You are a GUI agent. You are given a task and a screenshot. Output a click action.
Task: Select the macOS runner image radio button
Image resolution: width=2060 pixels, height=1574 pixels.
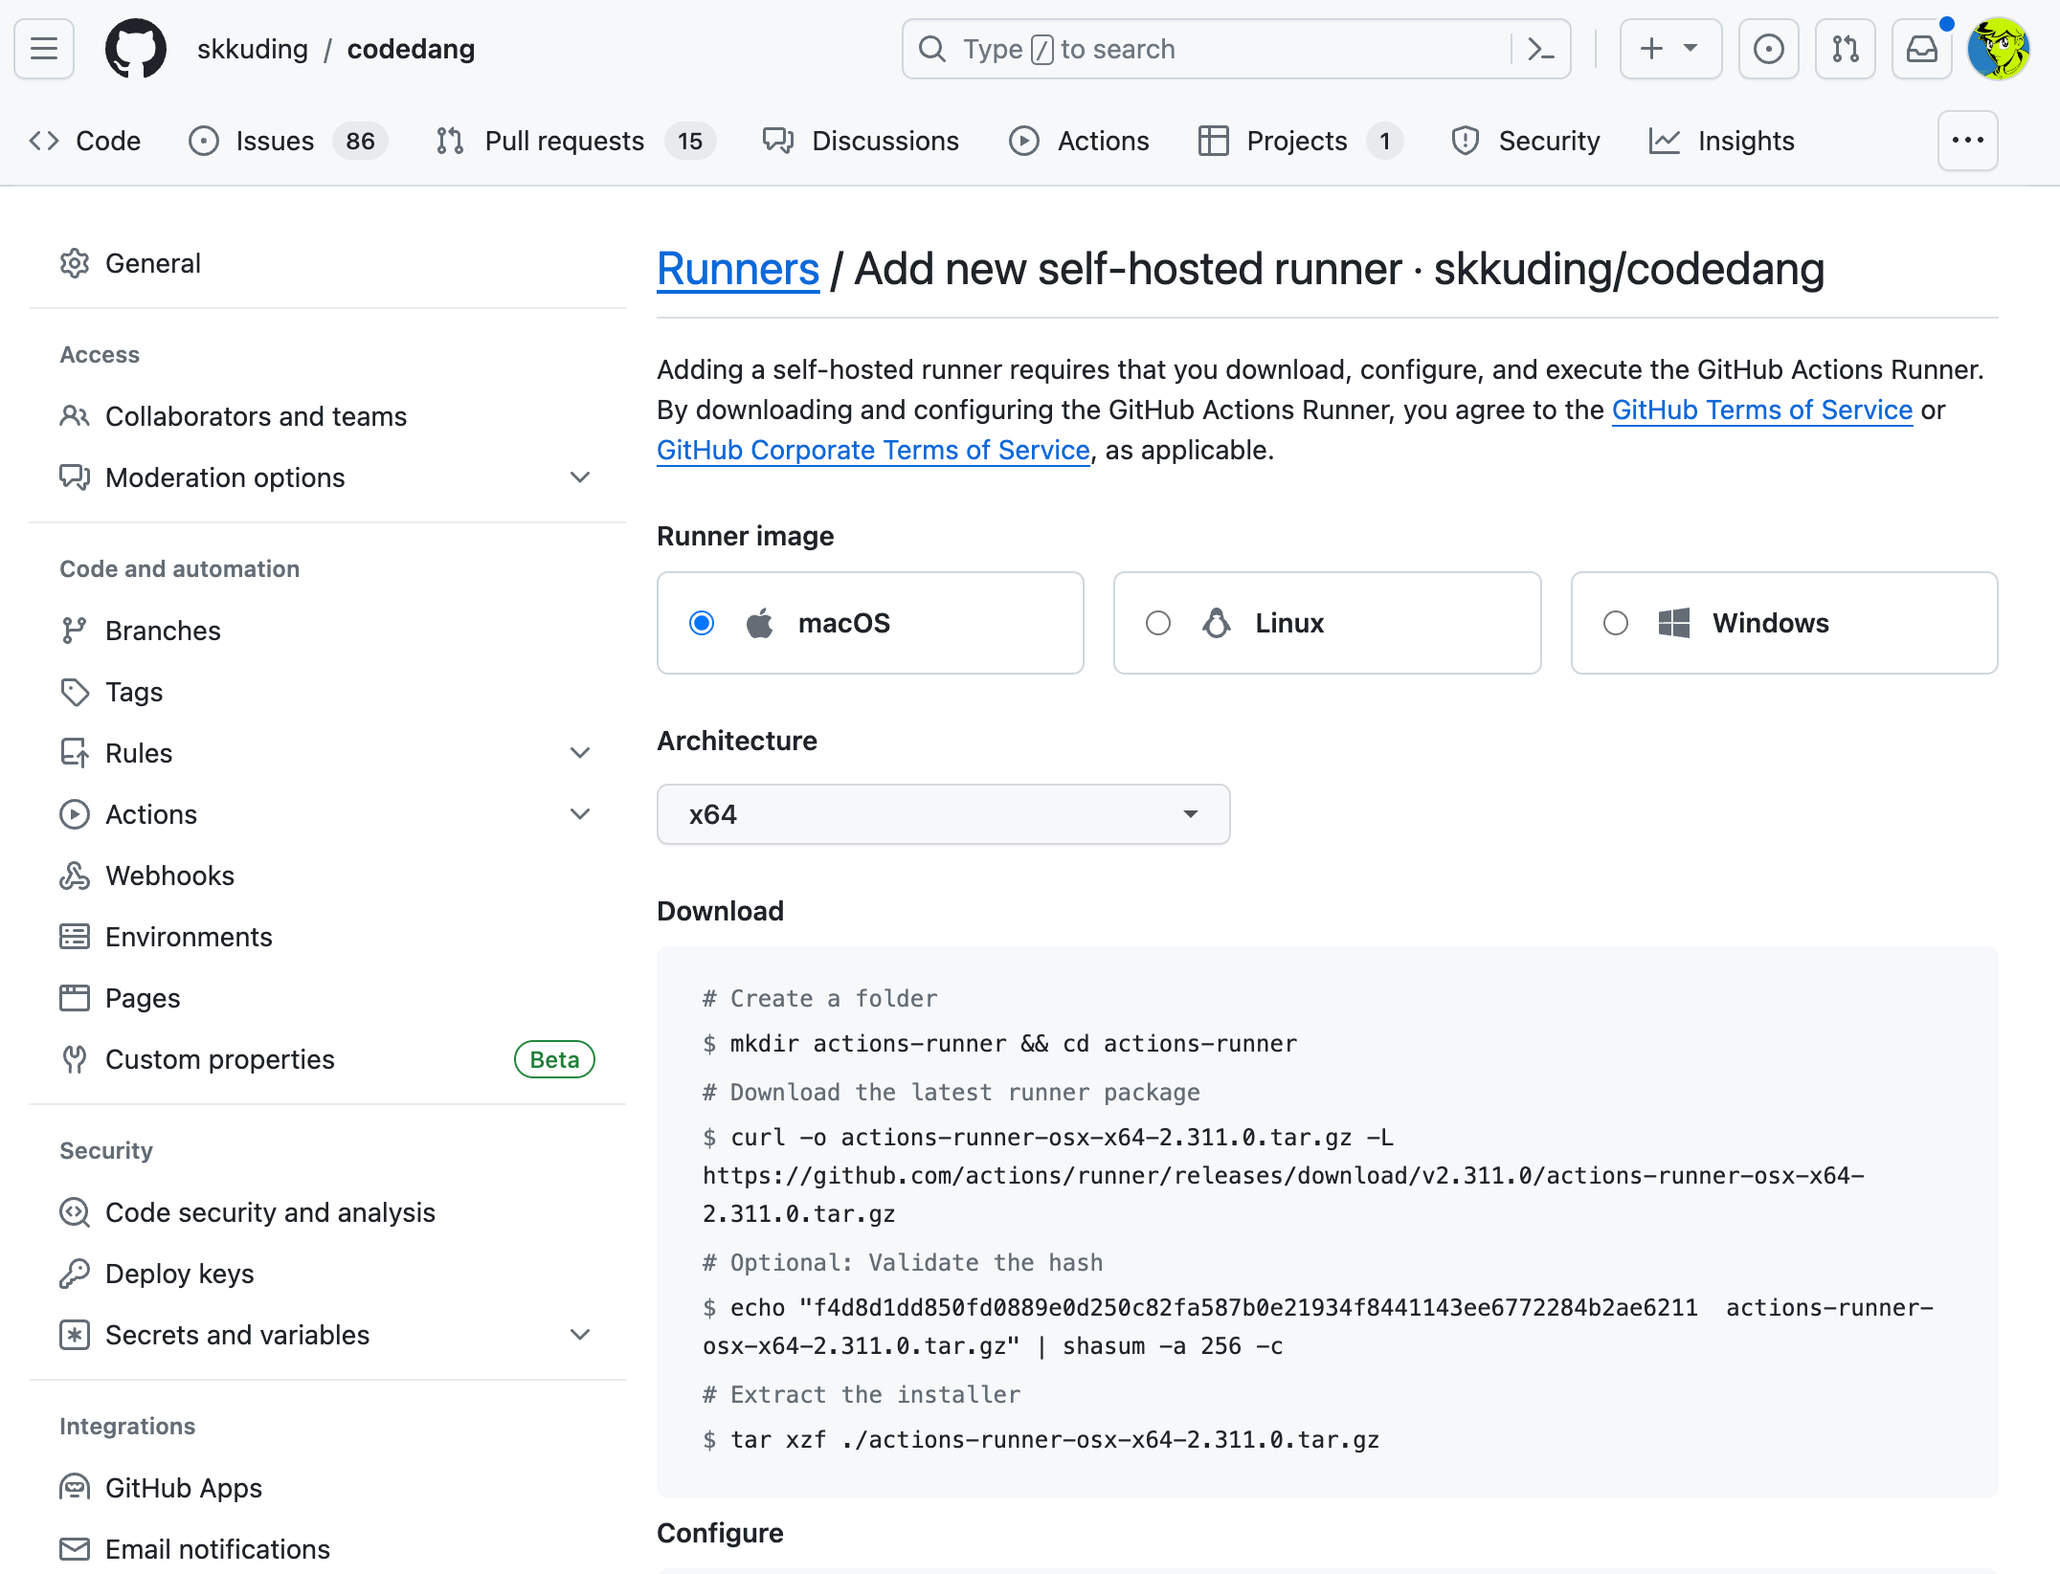click(x=701, y=623)
